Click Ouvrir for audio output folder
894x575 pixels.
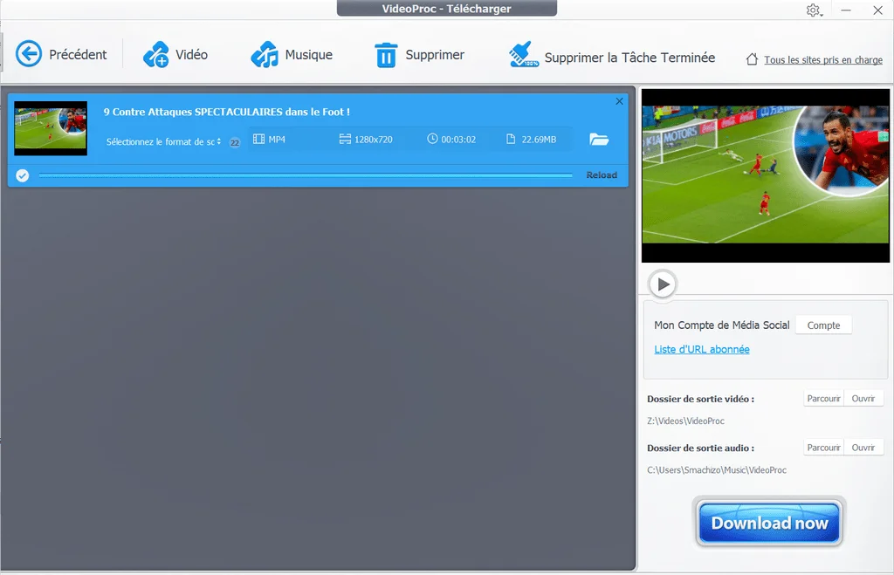pos(863,448)
